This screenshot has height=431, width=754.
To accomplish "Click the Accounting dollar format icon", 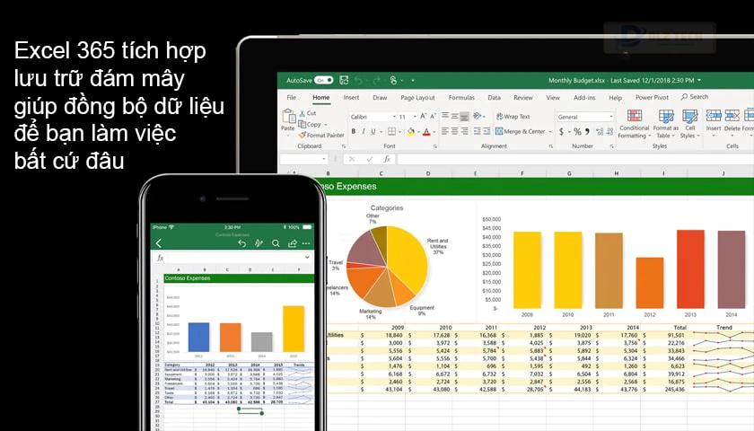I will 561,131.
